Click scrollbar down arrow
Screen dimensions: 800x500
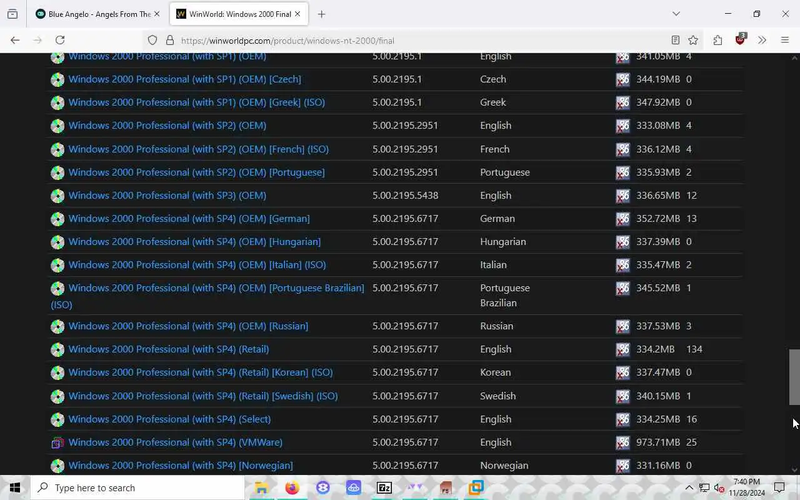pos(794,470)
